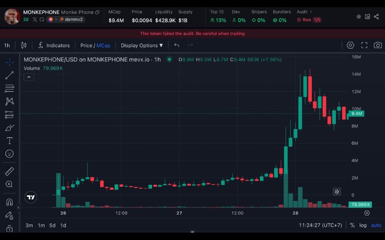The image size is (385, 240).
Task: Click the 79.969K volume axis label
Action: point(360,204)
